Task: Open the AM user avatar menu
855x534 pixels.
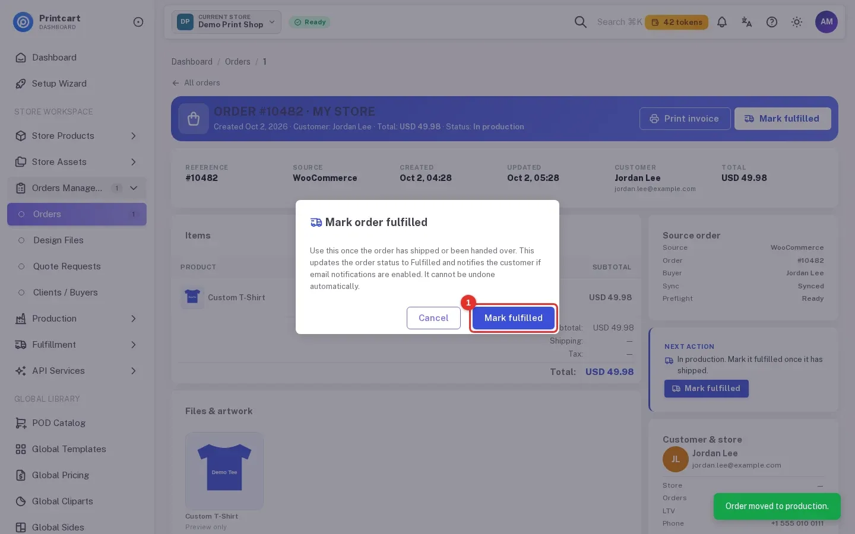Action: coord(826,22)
